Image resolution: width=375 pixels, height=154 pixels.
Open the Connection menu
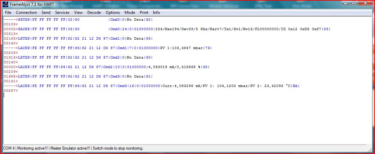click(x=26, y=13)
